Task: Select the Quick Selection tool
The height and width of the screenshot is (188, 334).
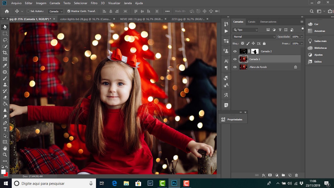Action: pyautogui.click(x=5, y=46)
